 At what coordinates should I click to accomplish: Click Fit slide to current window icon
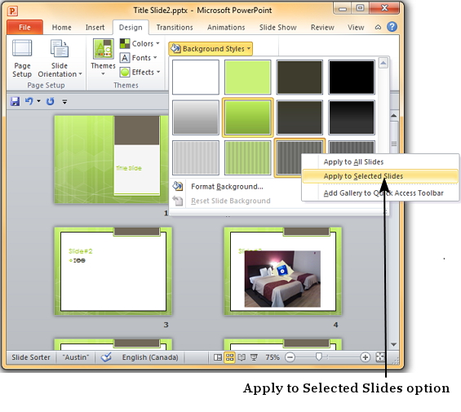click(380, 357)
